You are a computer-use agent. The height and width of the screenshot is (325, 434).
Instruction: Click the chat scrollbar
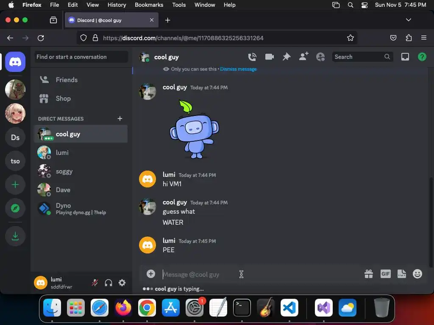pos(431,223)
